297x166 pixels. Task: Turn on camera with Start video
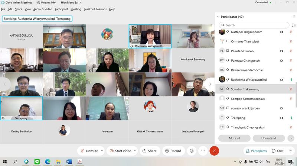(120, 151)
